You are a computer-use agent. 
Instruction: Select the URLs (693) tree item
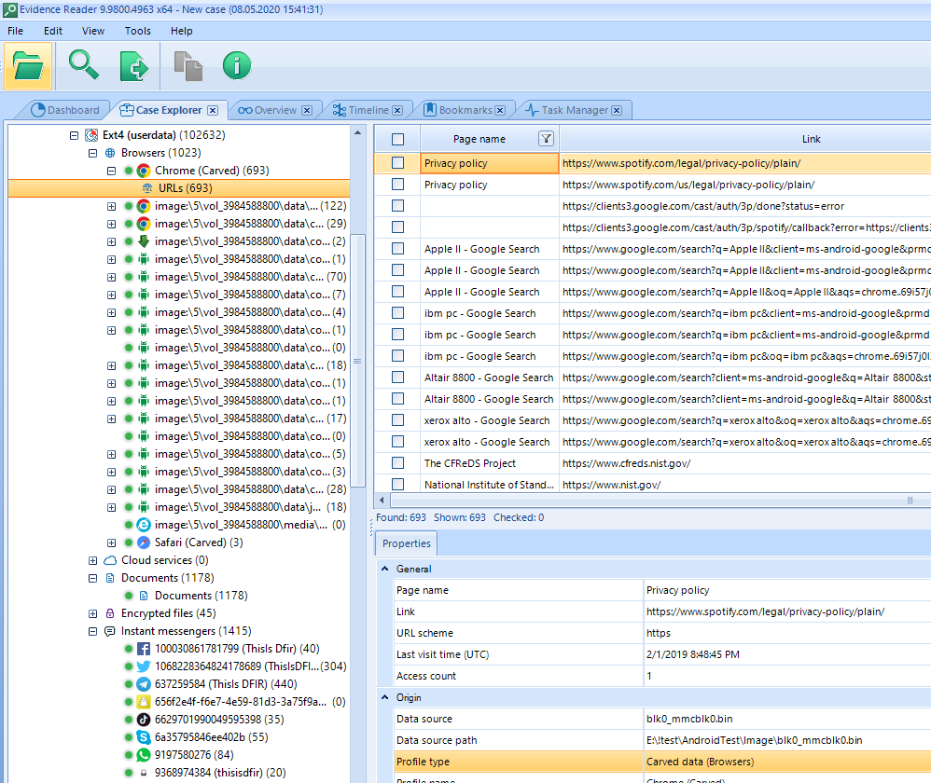tap(179, 188)
